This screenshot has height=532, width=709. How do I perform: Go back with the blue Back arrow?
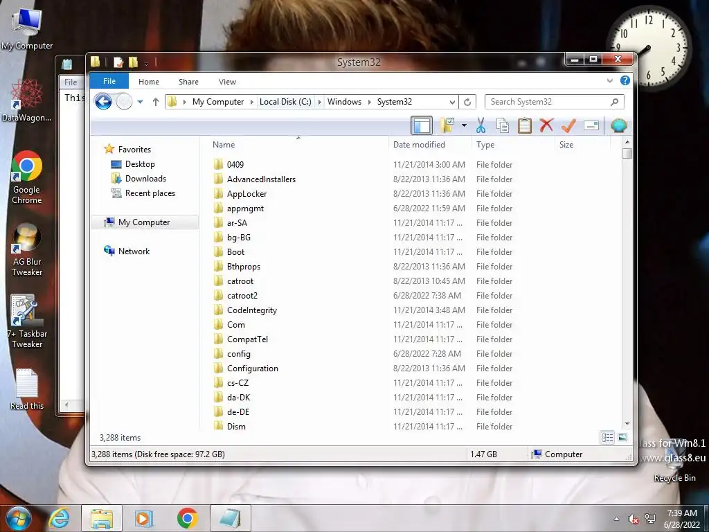[x=103, y=101]
